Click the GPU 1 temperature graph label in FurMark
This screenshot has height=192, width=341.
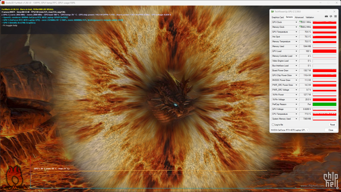point(51,169)
